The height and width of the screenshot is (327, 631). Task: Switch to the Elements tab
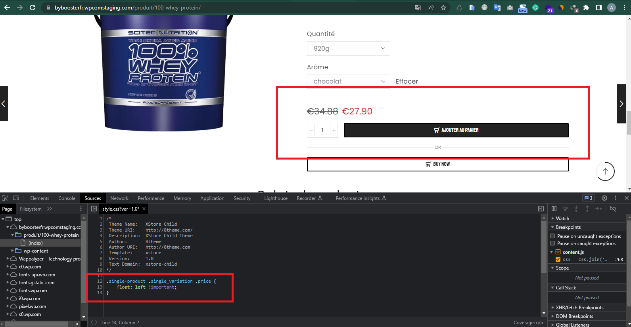click(x=40, y=198)
